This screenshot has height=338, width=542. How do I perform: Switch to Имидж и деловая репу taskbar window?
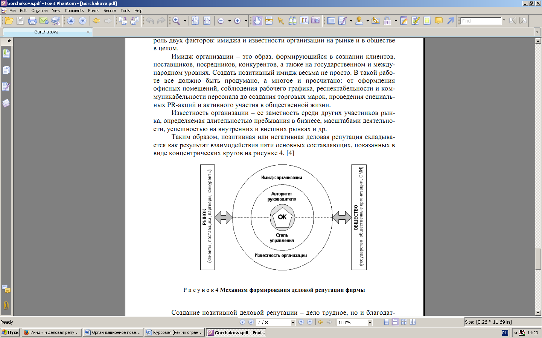(x=52, y=332)
